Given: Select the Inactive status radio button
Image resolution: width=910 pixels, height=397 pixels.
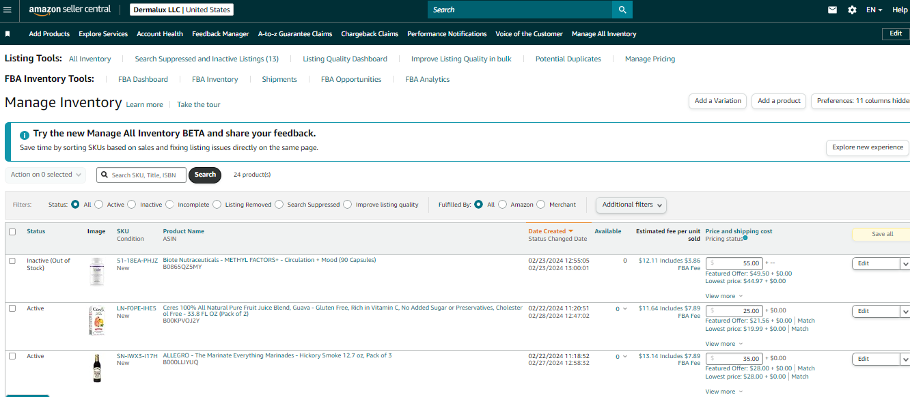Looking at the screenshot, I should coord(132,205).
